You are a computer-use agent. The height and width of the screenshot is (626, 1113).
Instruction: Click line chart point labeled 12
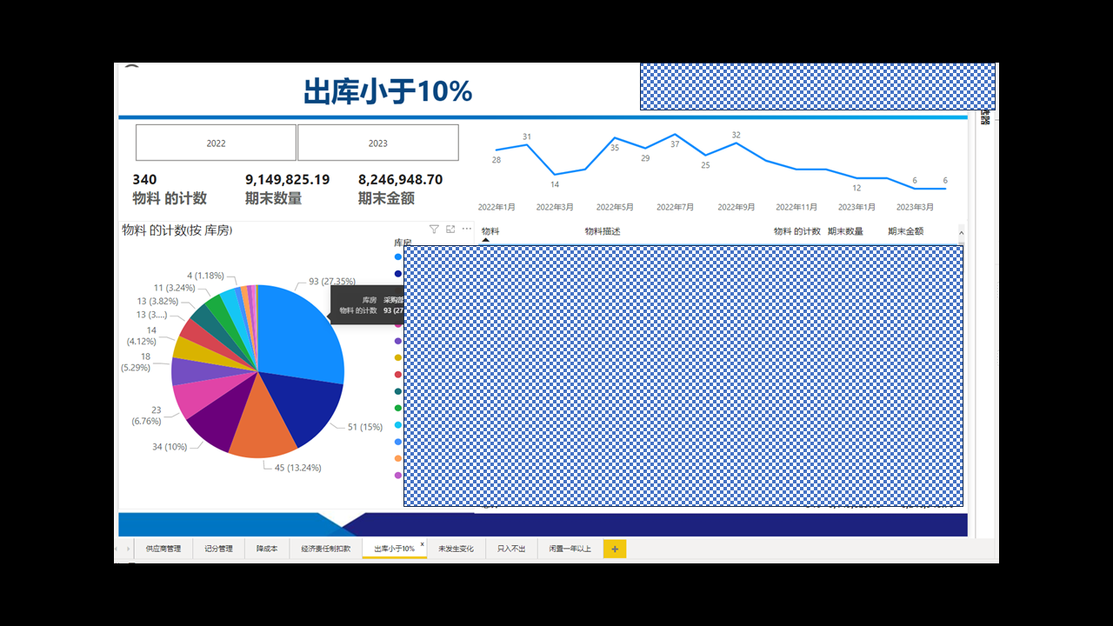pyautogui.click(x=856, y=178)
